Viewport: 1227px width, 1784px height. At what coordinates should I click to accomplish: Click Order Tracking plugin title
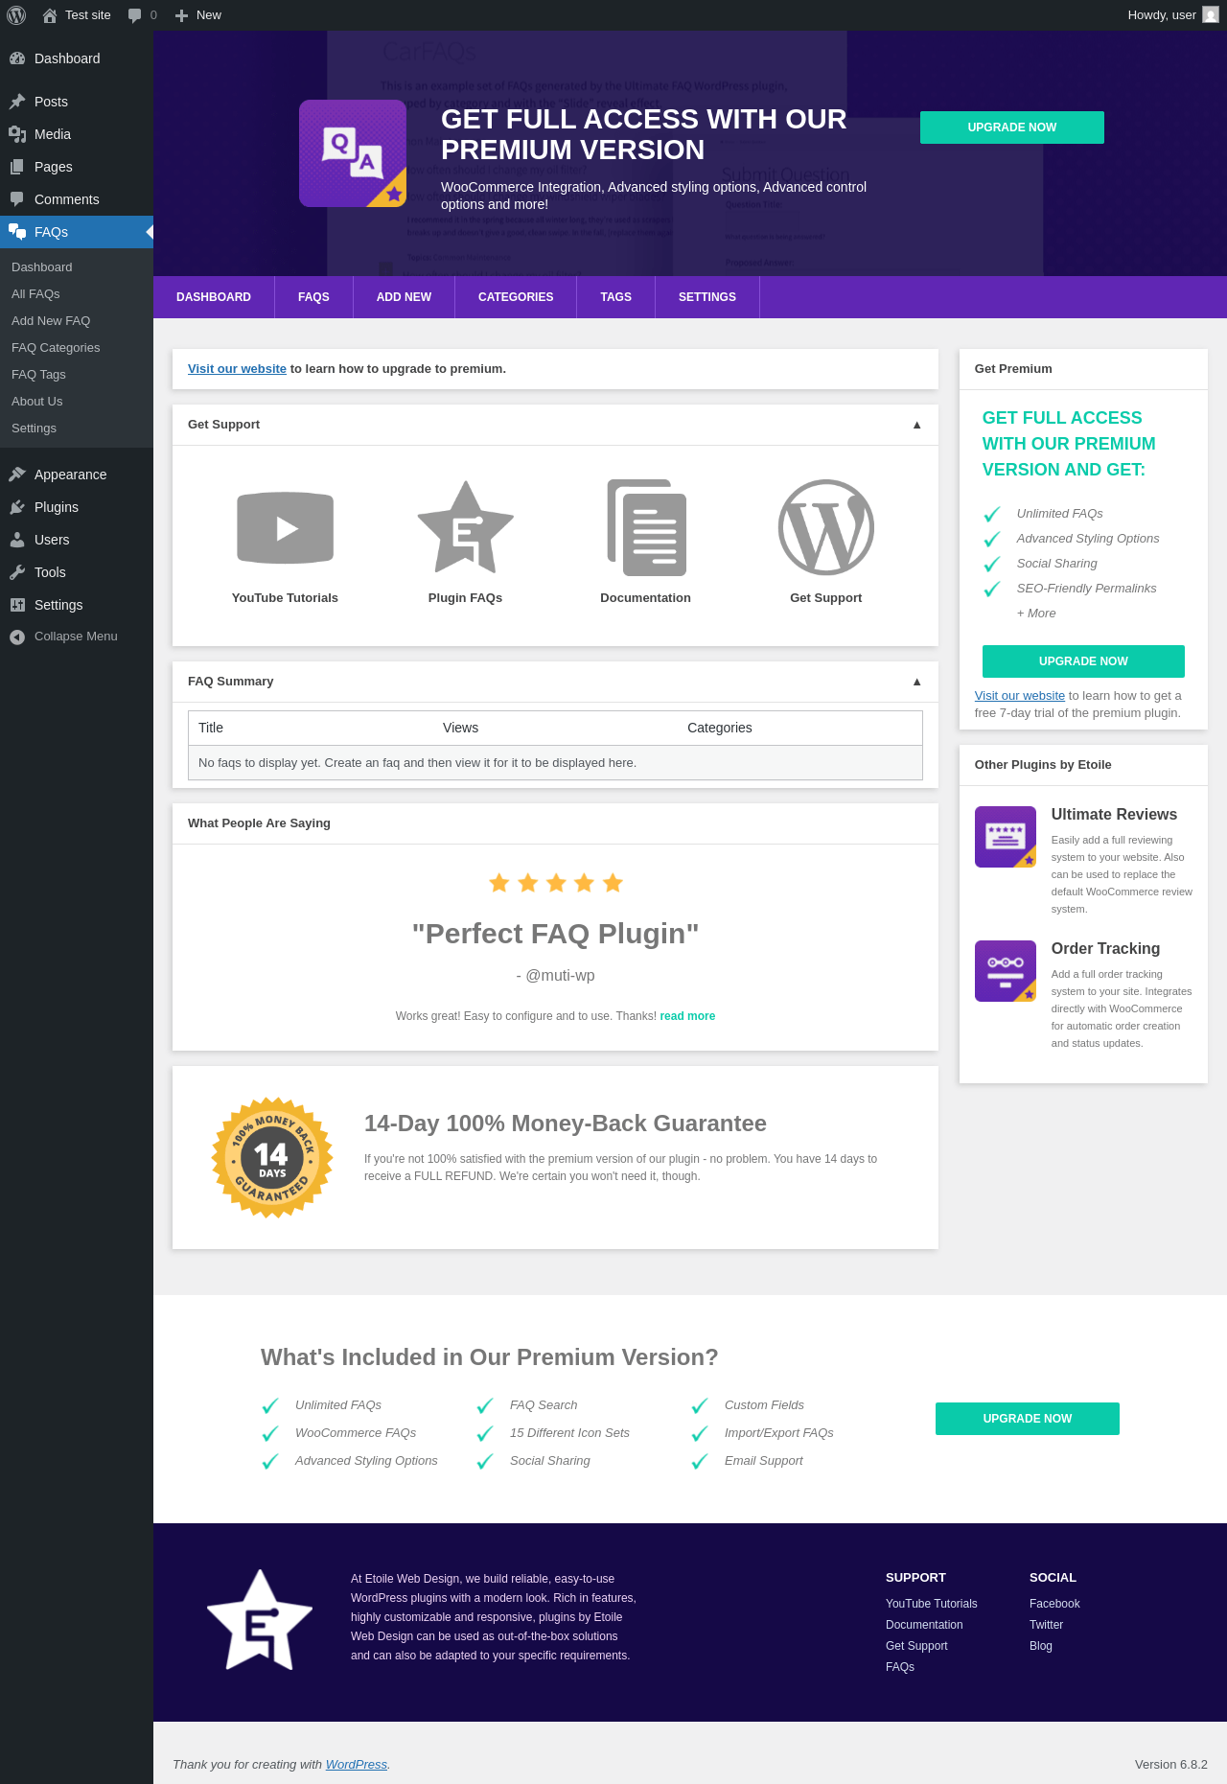click(1105, 949)
